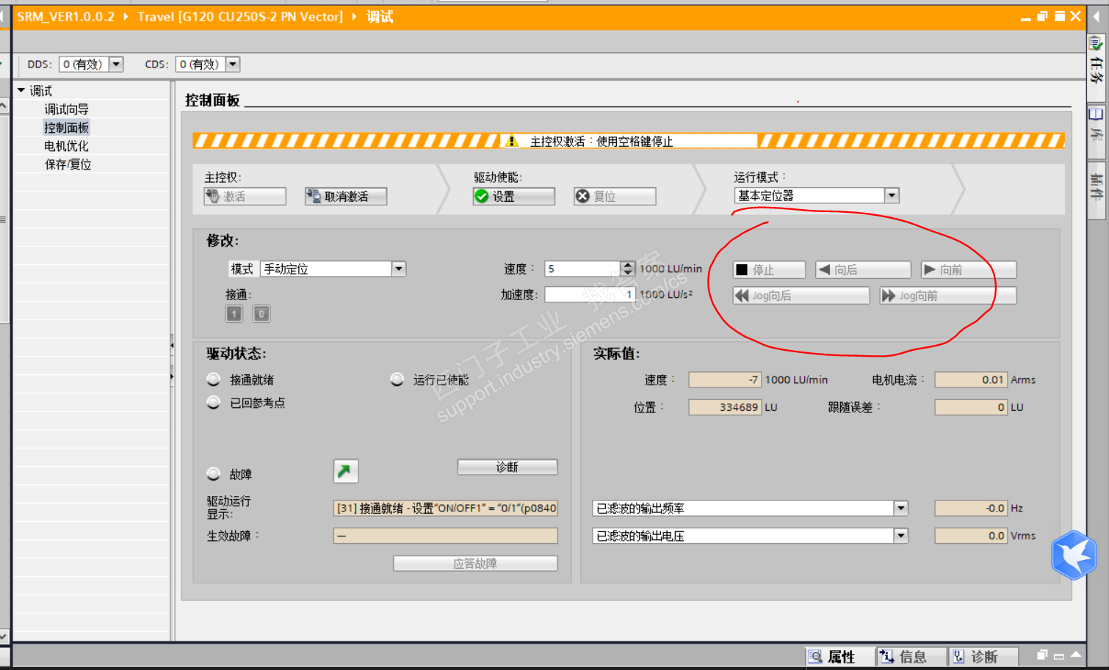Collapse the 调试 tree node
Image resolution: width=1109 pixels, height=670 pixels.
coord(21,90)
